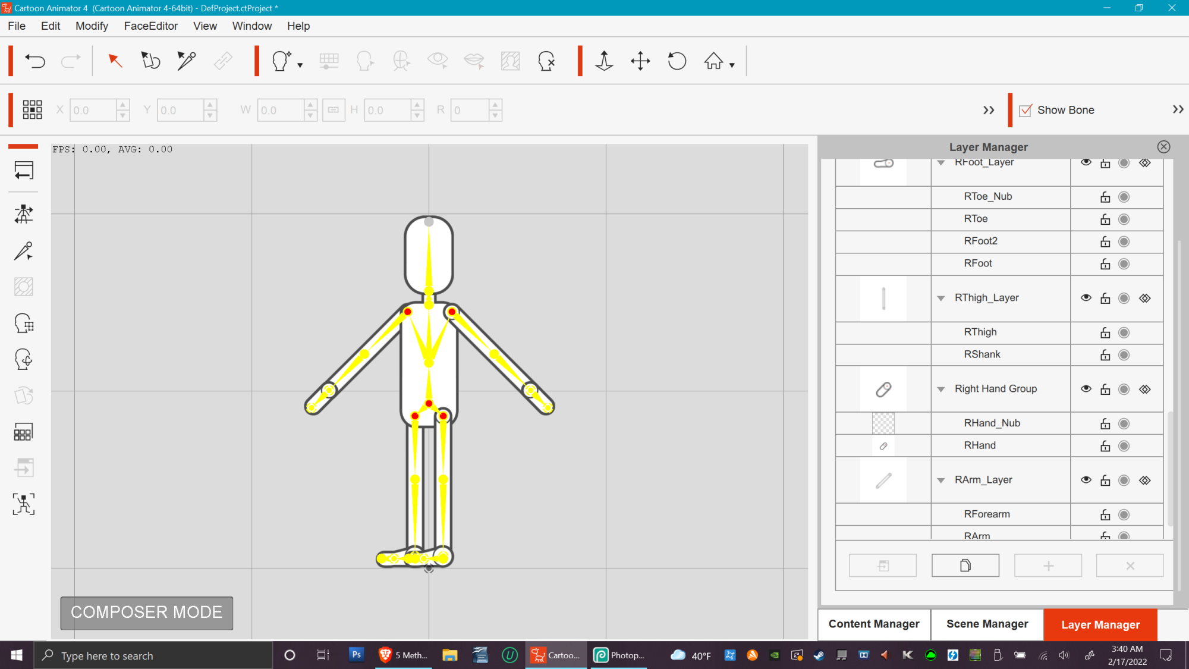Click the taskbar search box
This screenshot has width=1189, height=669.
[x=153, y=655]
